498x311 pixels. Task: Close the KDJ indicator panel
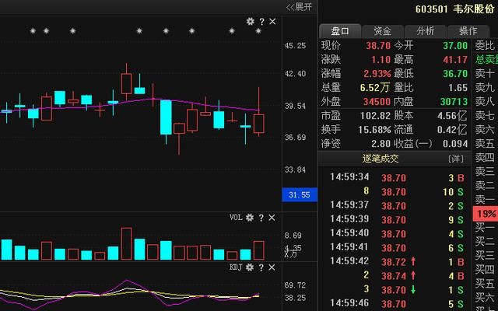pos(272,267)
